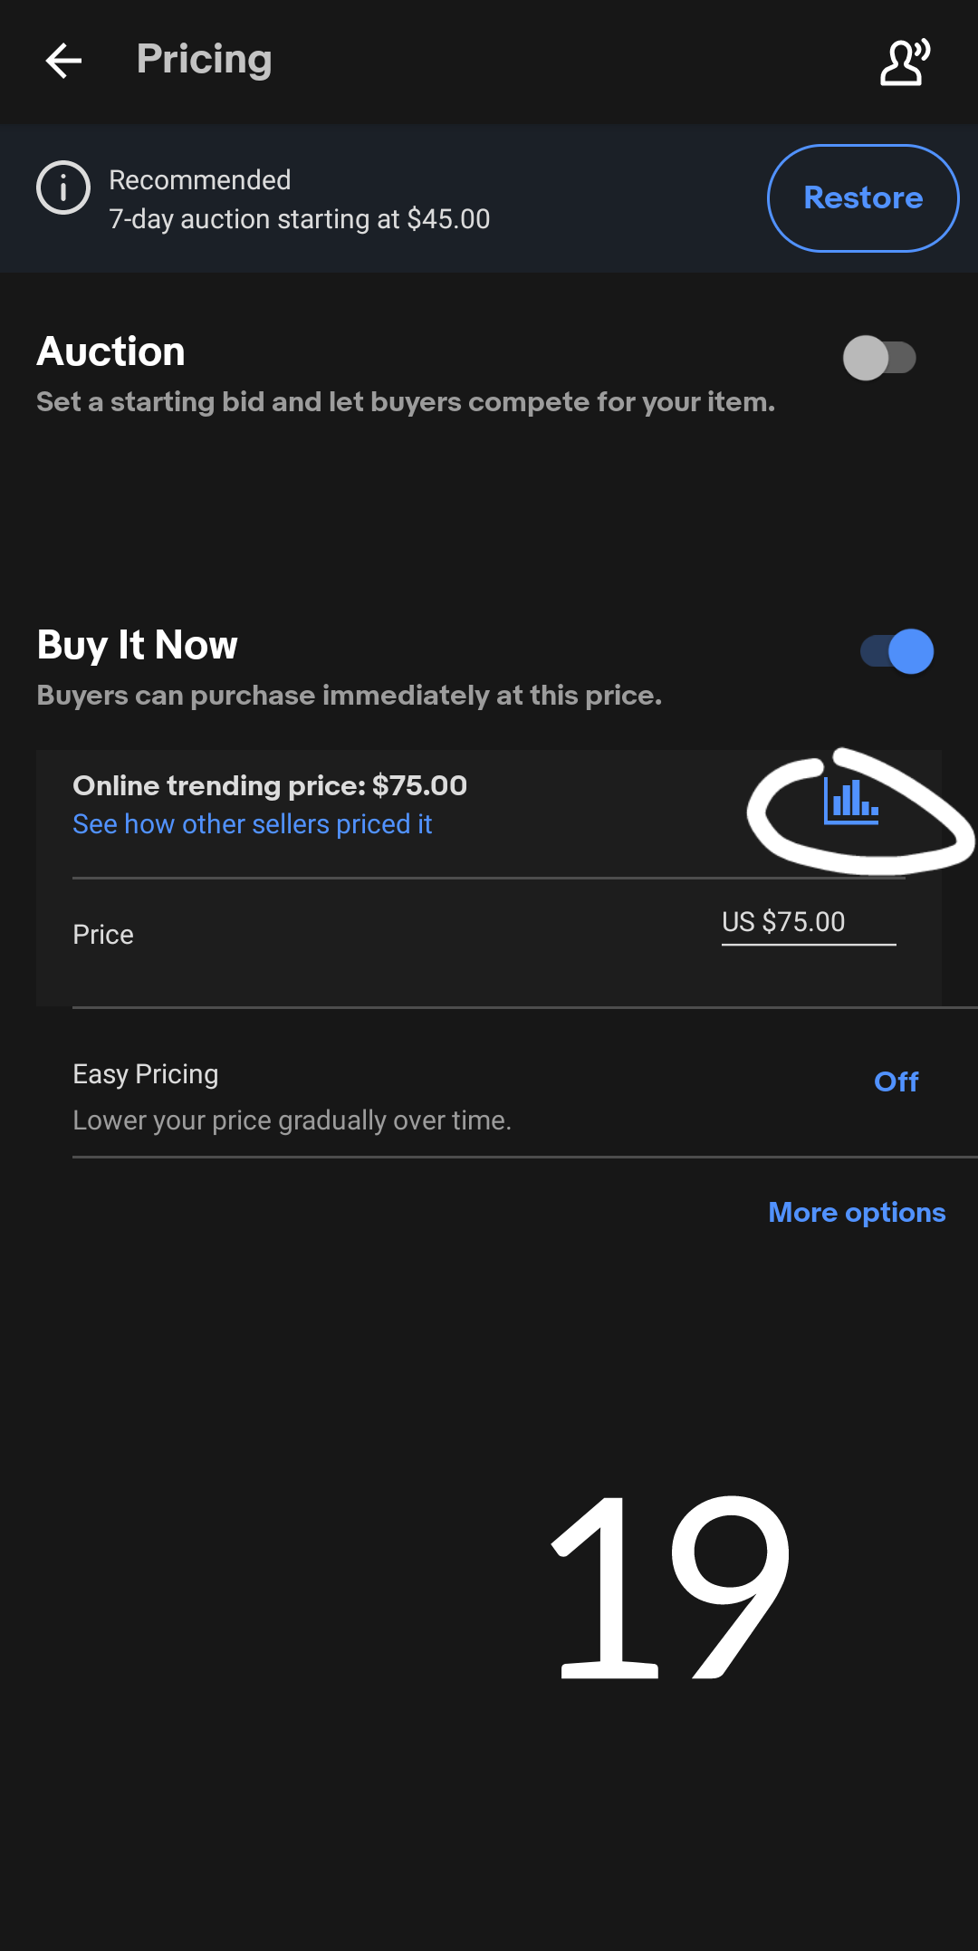This screenshot has width=978, height=1951.
Task: Tap the Price label
Action: [x=103, y=935]
